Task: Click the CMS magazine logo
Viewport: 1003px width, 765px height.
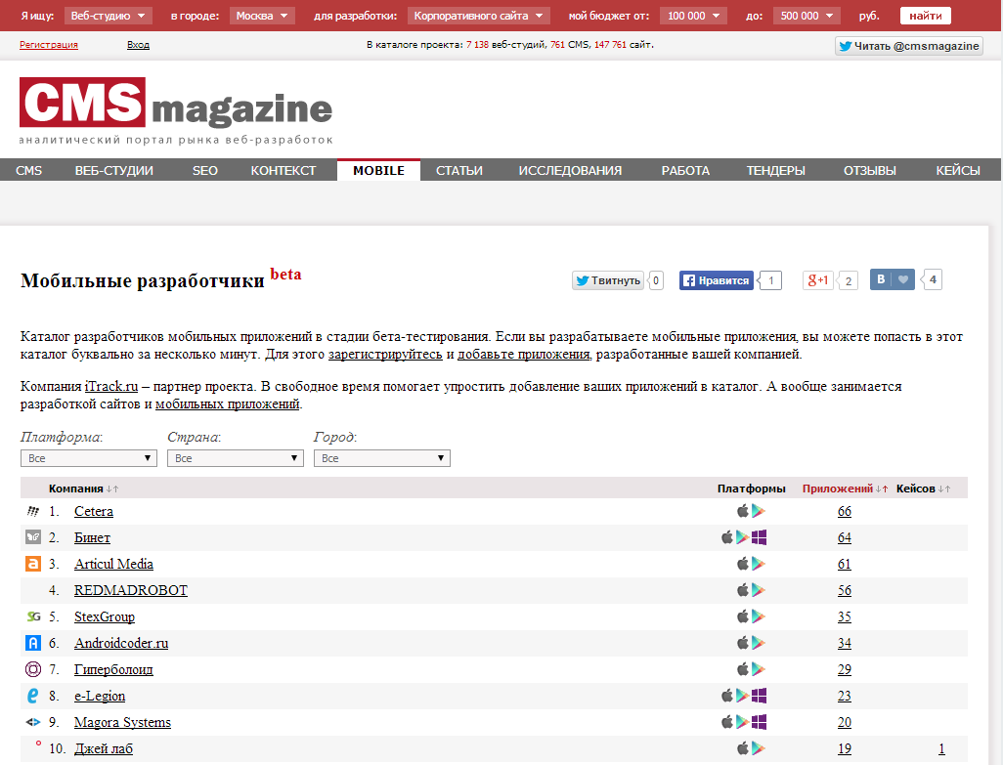Action: point(176,109)
